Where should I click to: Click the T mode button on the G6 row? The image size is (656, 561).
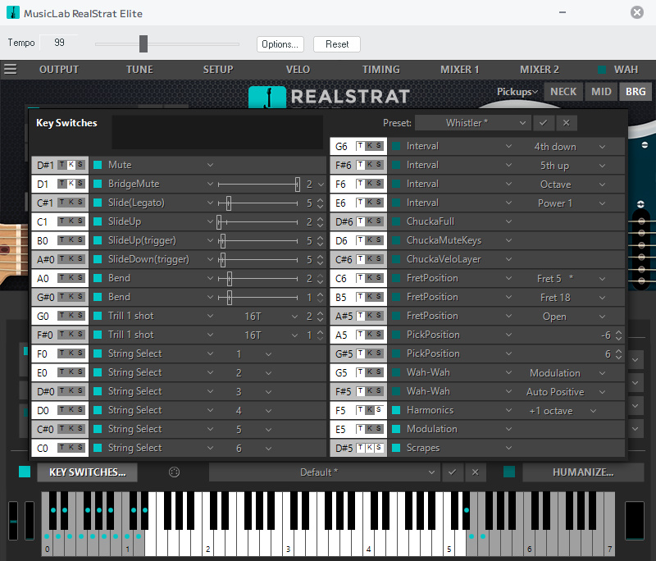(361, 146)
